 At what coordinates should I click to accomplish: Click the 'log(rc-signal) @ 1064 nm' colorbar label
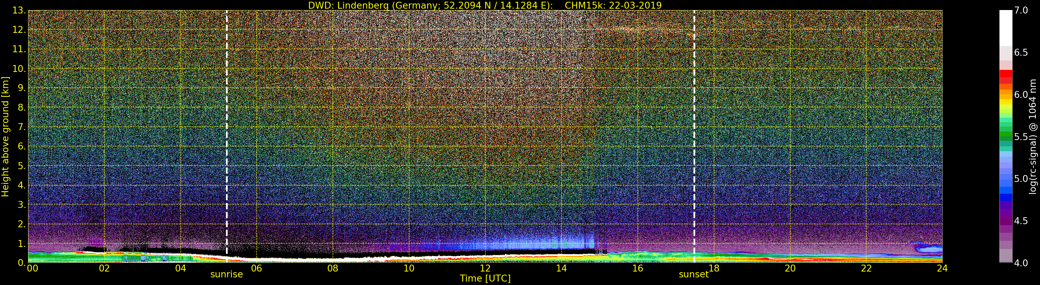pyautogui.click(x=1033, y=137)
